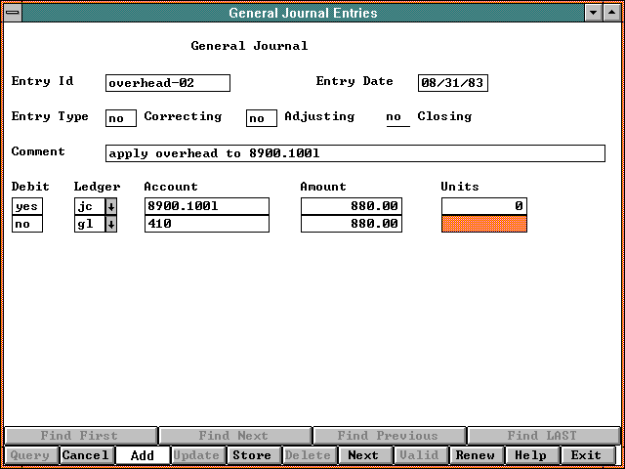Expand the gl Ledger dropdown arrow
The image size is (625, 469).
click(x=110, y=224)
